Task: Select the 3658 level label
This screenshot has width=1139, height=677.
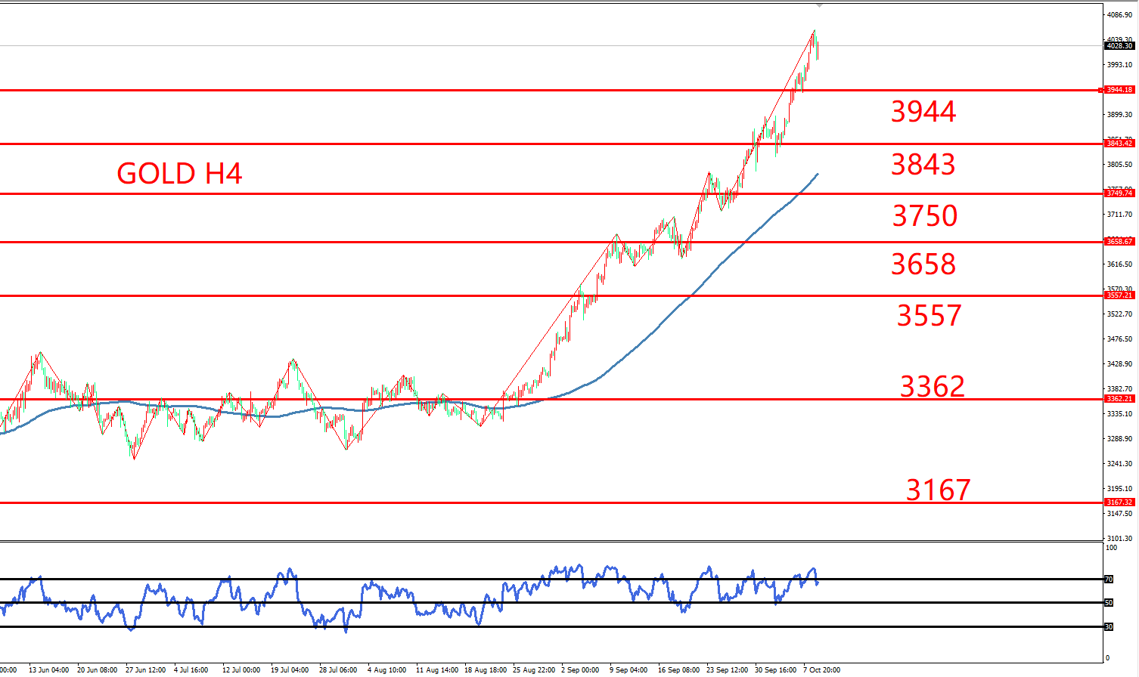Action: [923, 264]
